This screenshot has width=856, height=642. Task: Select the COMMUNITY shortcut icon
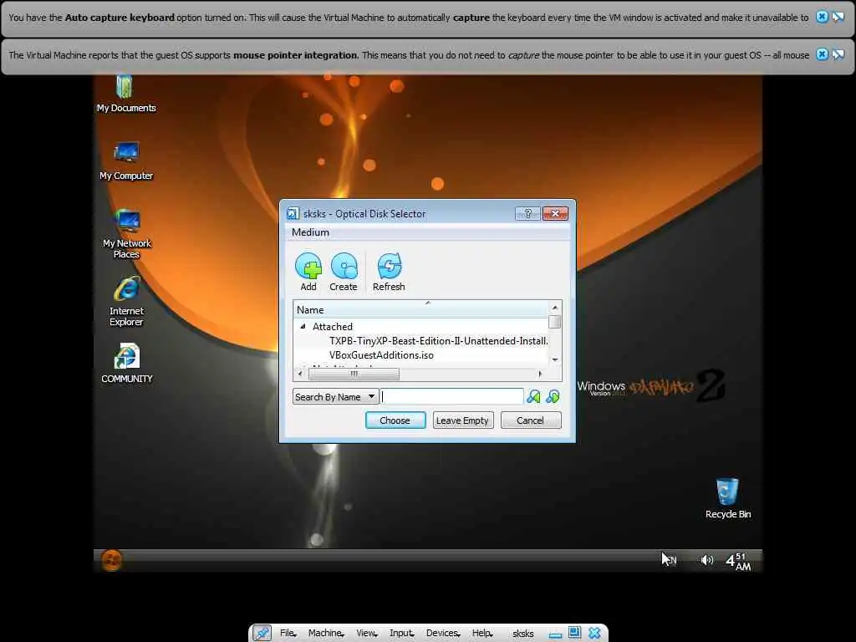[x=127, y=364]
